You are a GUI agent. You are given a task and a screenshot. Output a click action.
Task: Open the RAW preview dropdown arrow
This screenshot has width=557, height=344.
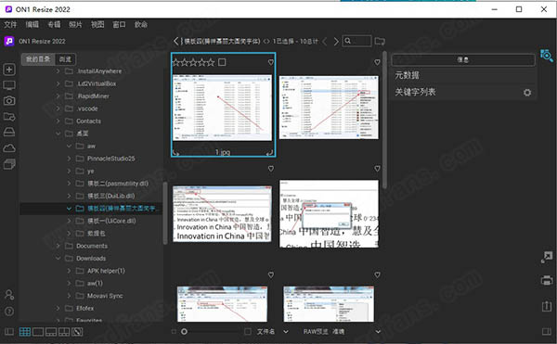(x=378, y=332)
